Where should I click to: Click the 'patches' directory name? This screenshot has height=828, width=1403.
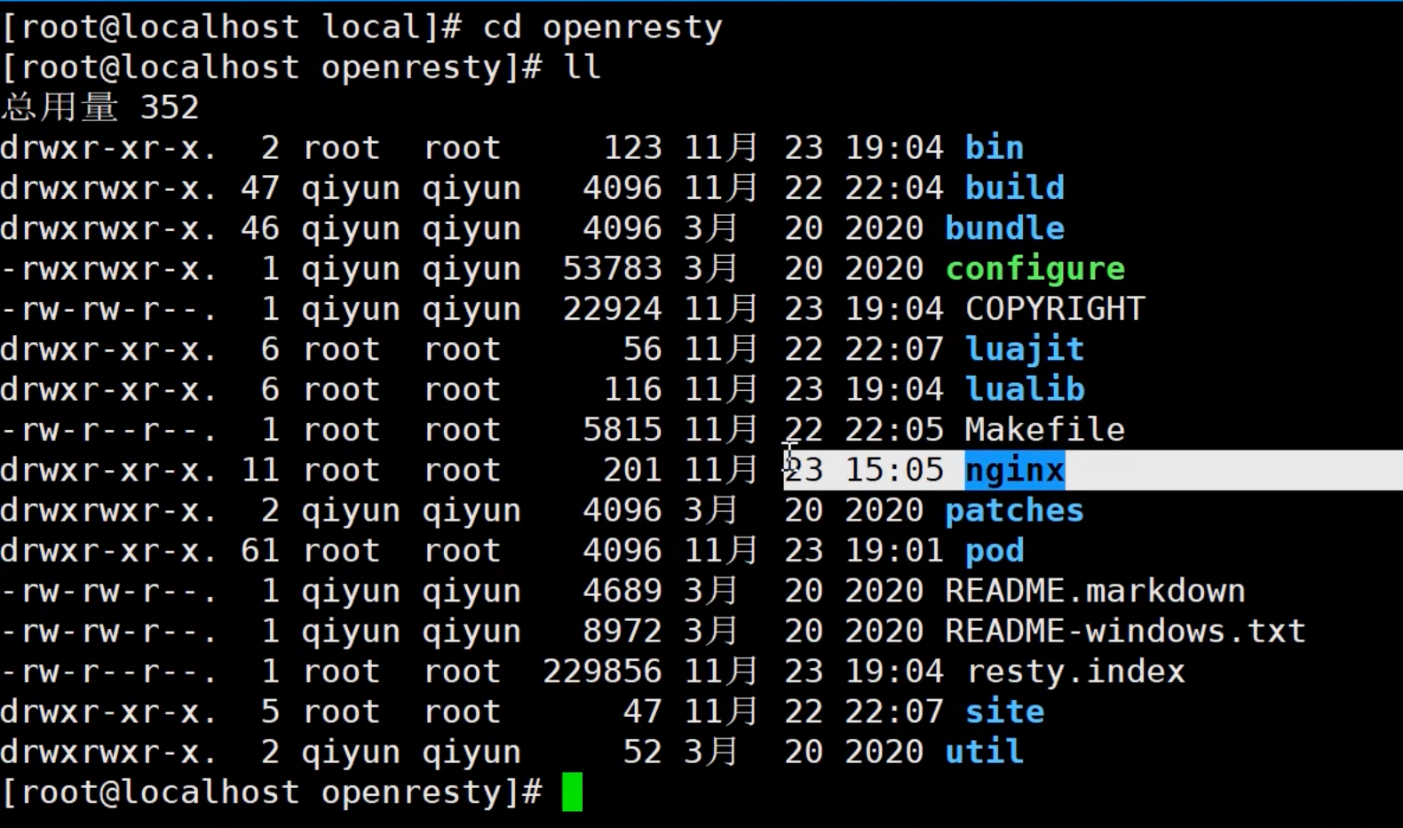1015,511
